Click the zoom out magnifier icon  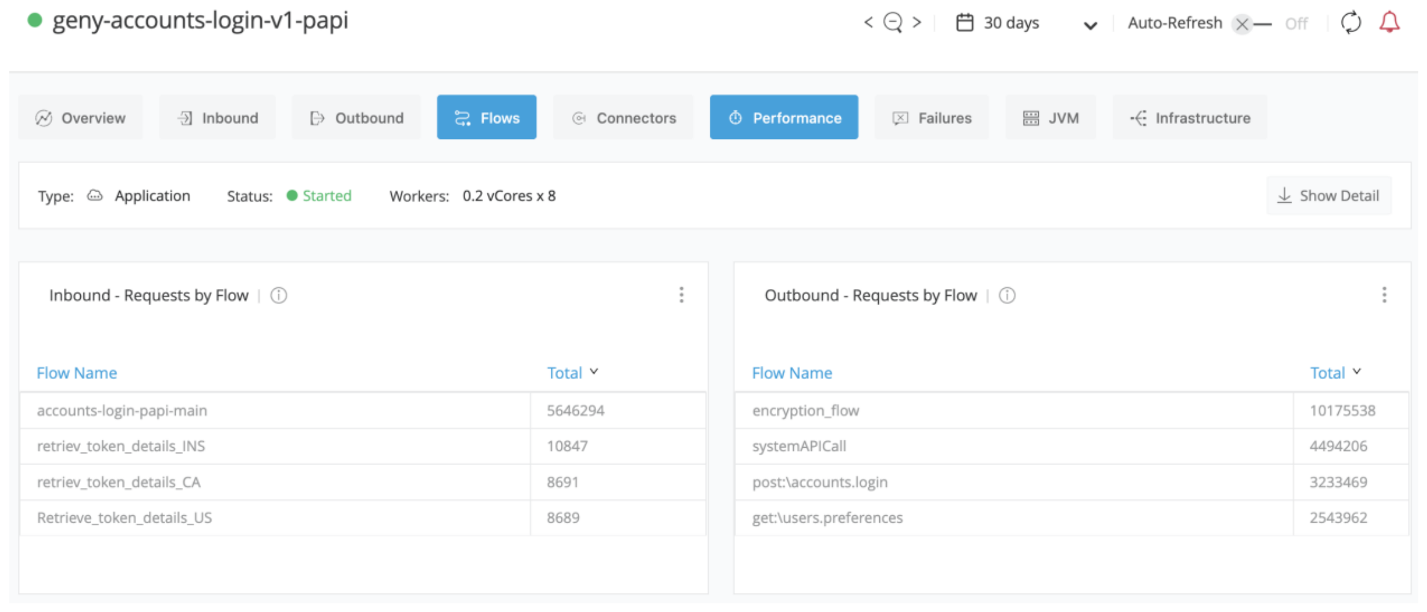click(x=893, y=23)
